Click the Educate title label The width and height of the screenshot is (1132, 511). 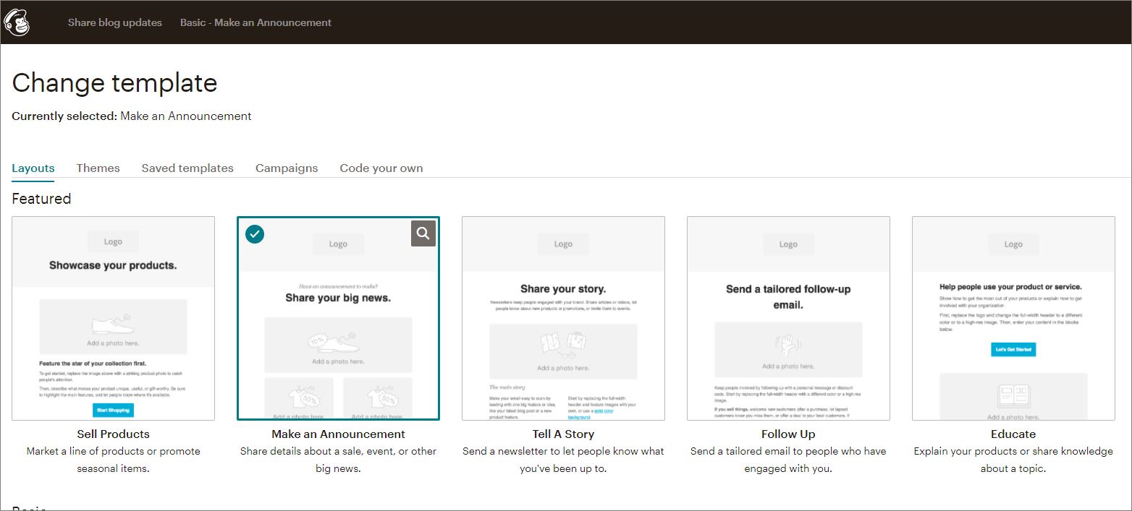(x=1013, y=434)
